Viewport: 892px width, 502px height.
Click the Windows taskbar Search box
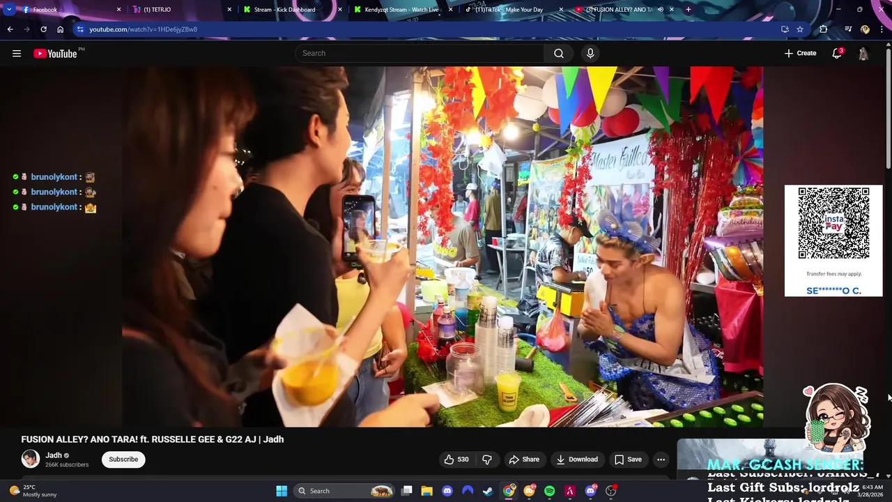[x=344, y=491]
